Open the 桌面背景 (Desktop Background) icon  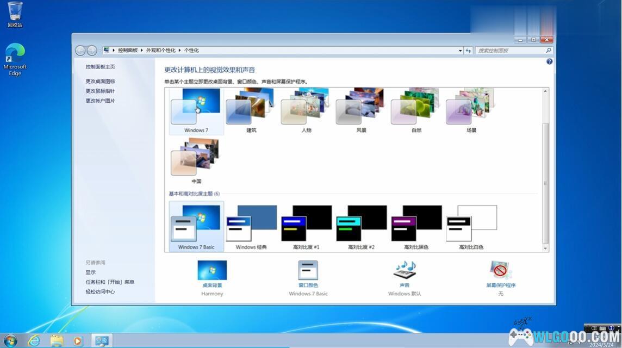(212, 271)
